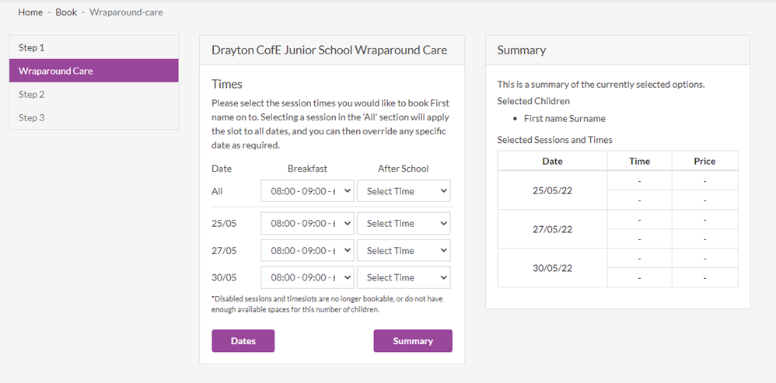Image resolution: width=776 pixels, height=383 pixels.
Task: Select Step 2 in sidebar
Action: [x=94, y=95]
